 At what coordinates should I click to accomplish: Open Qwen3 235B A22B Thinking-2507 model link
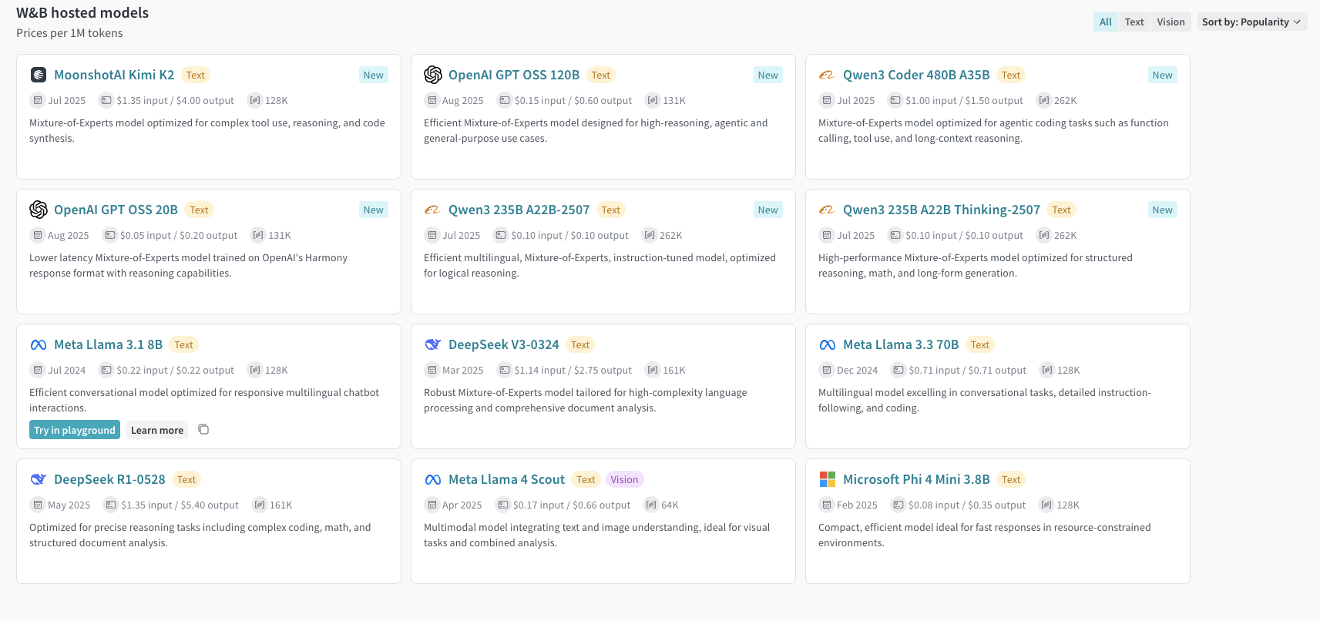click(942, 210)
